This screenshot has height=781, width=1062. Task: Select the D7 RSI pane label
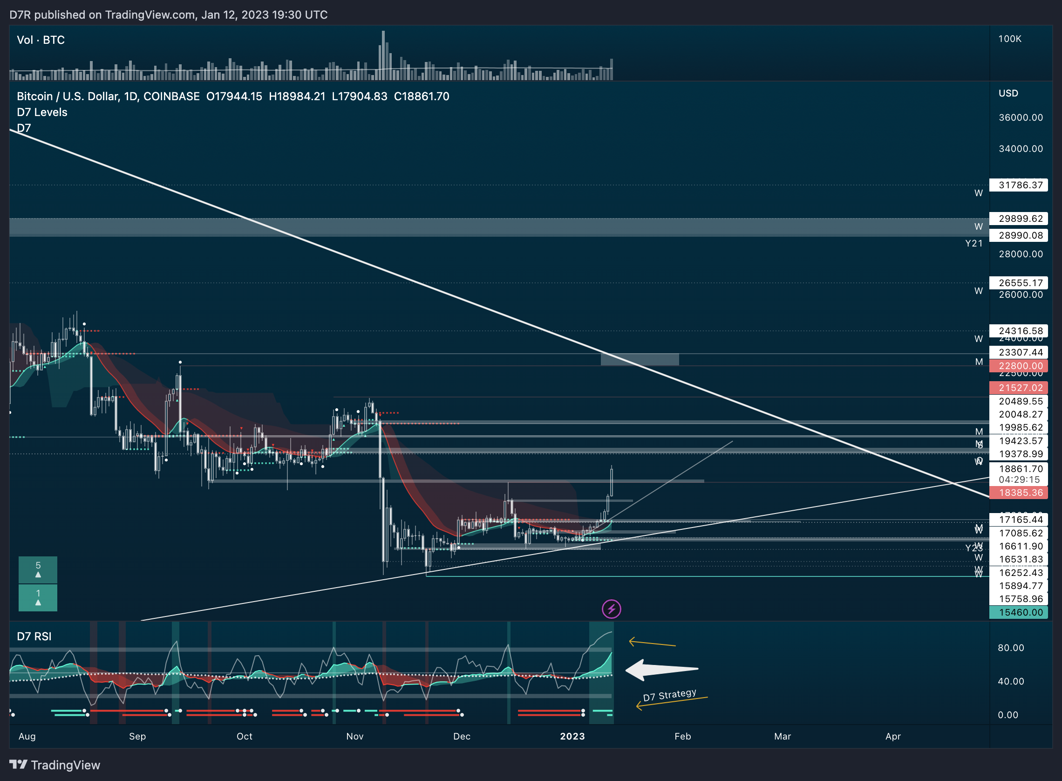(34, 637)
